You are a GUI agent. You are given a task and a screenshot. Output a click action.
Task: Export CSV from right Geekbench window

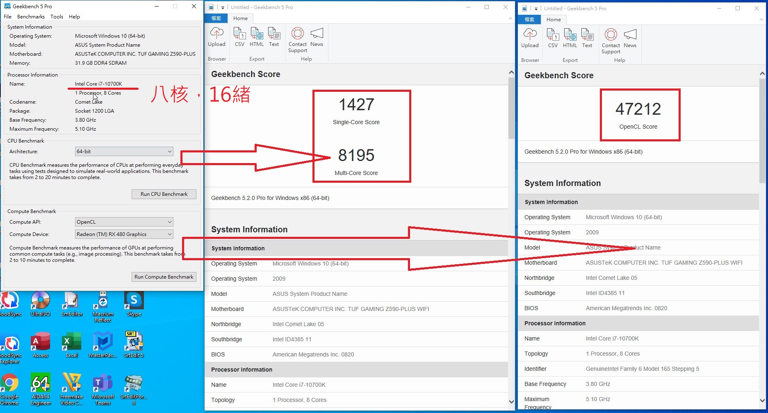[553, 38]
